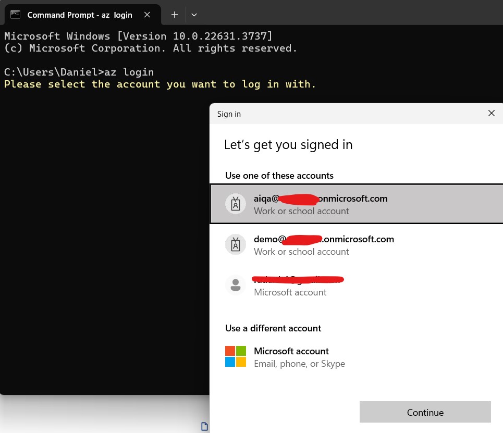The height and width of the screenshot is (433, 503).
Task: Click the small document icon below the terminal
Action: (204, 426)
